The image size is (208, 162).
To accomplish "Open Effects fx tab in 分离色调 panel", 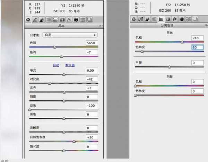I will [x=175, y=19].
